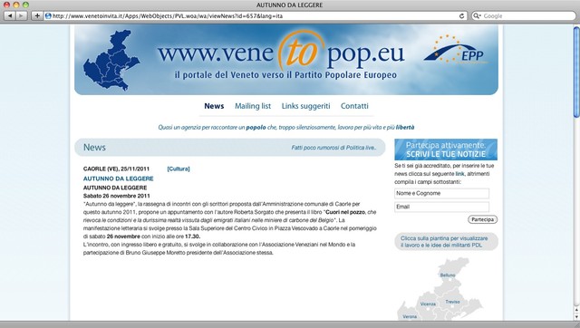This screenshot has width=580, height=328.
Task: Click the Email input field
Action: point(441,207)
